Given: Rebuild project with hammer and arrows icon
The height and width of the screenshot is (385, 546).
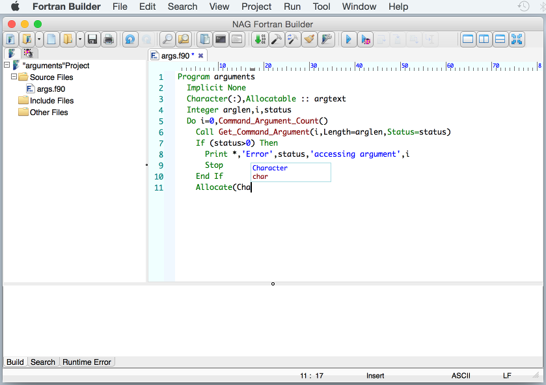Looking at the screenshot, I should [x=292, y=39].
